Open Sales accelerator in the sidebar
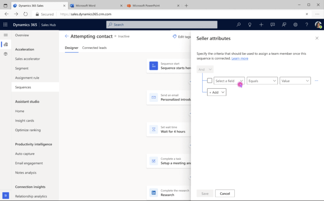Viewport: 324px width, 201px height. click(x=27, y=59)
